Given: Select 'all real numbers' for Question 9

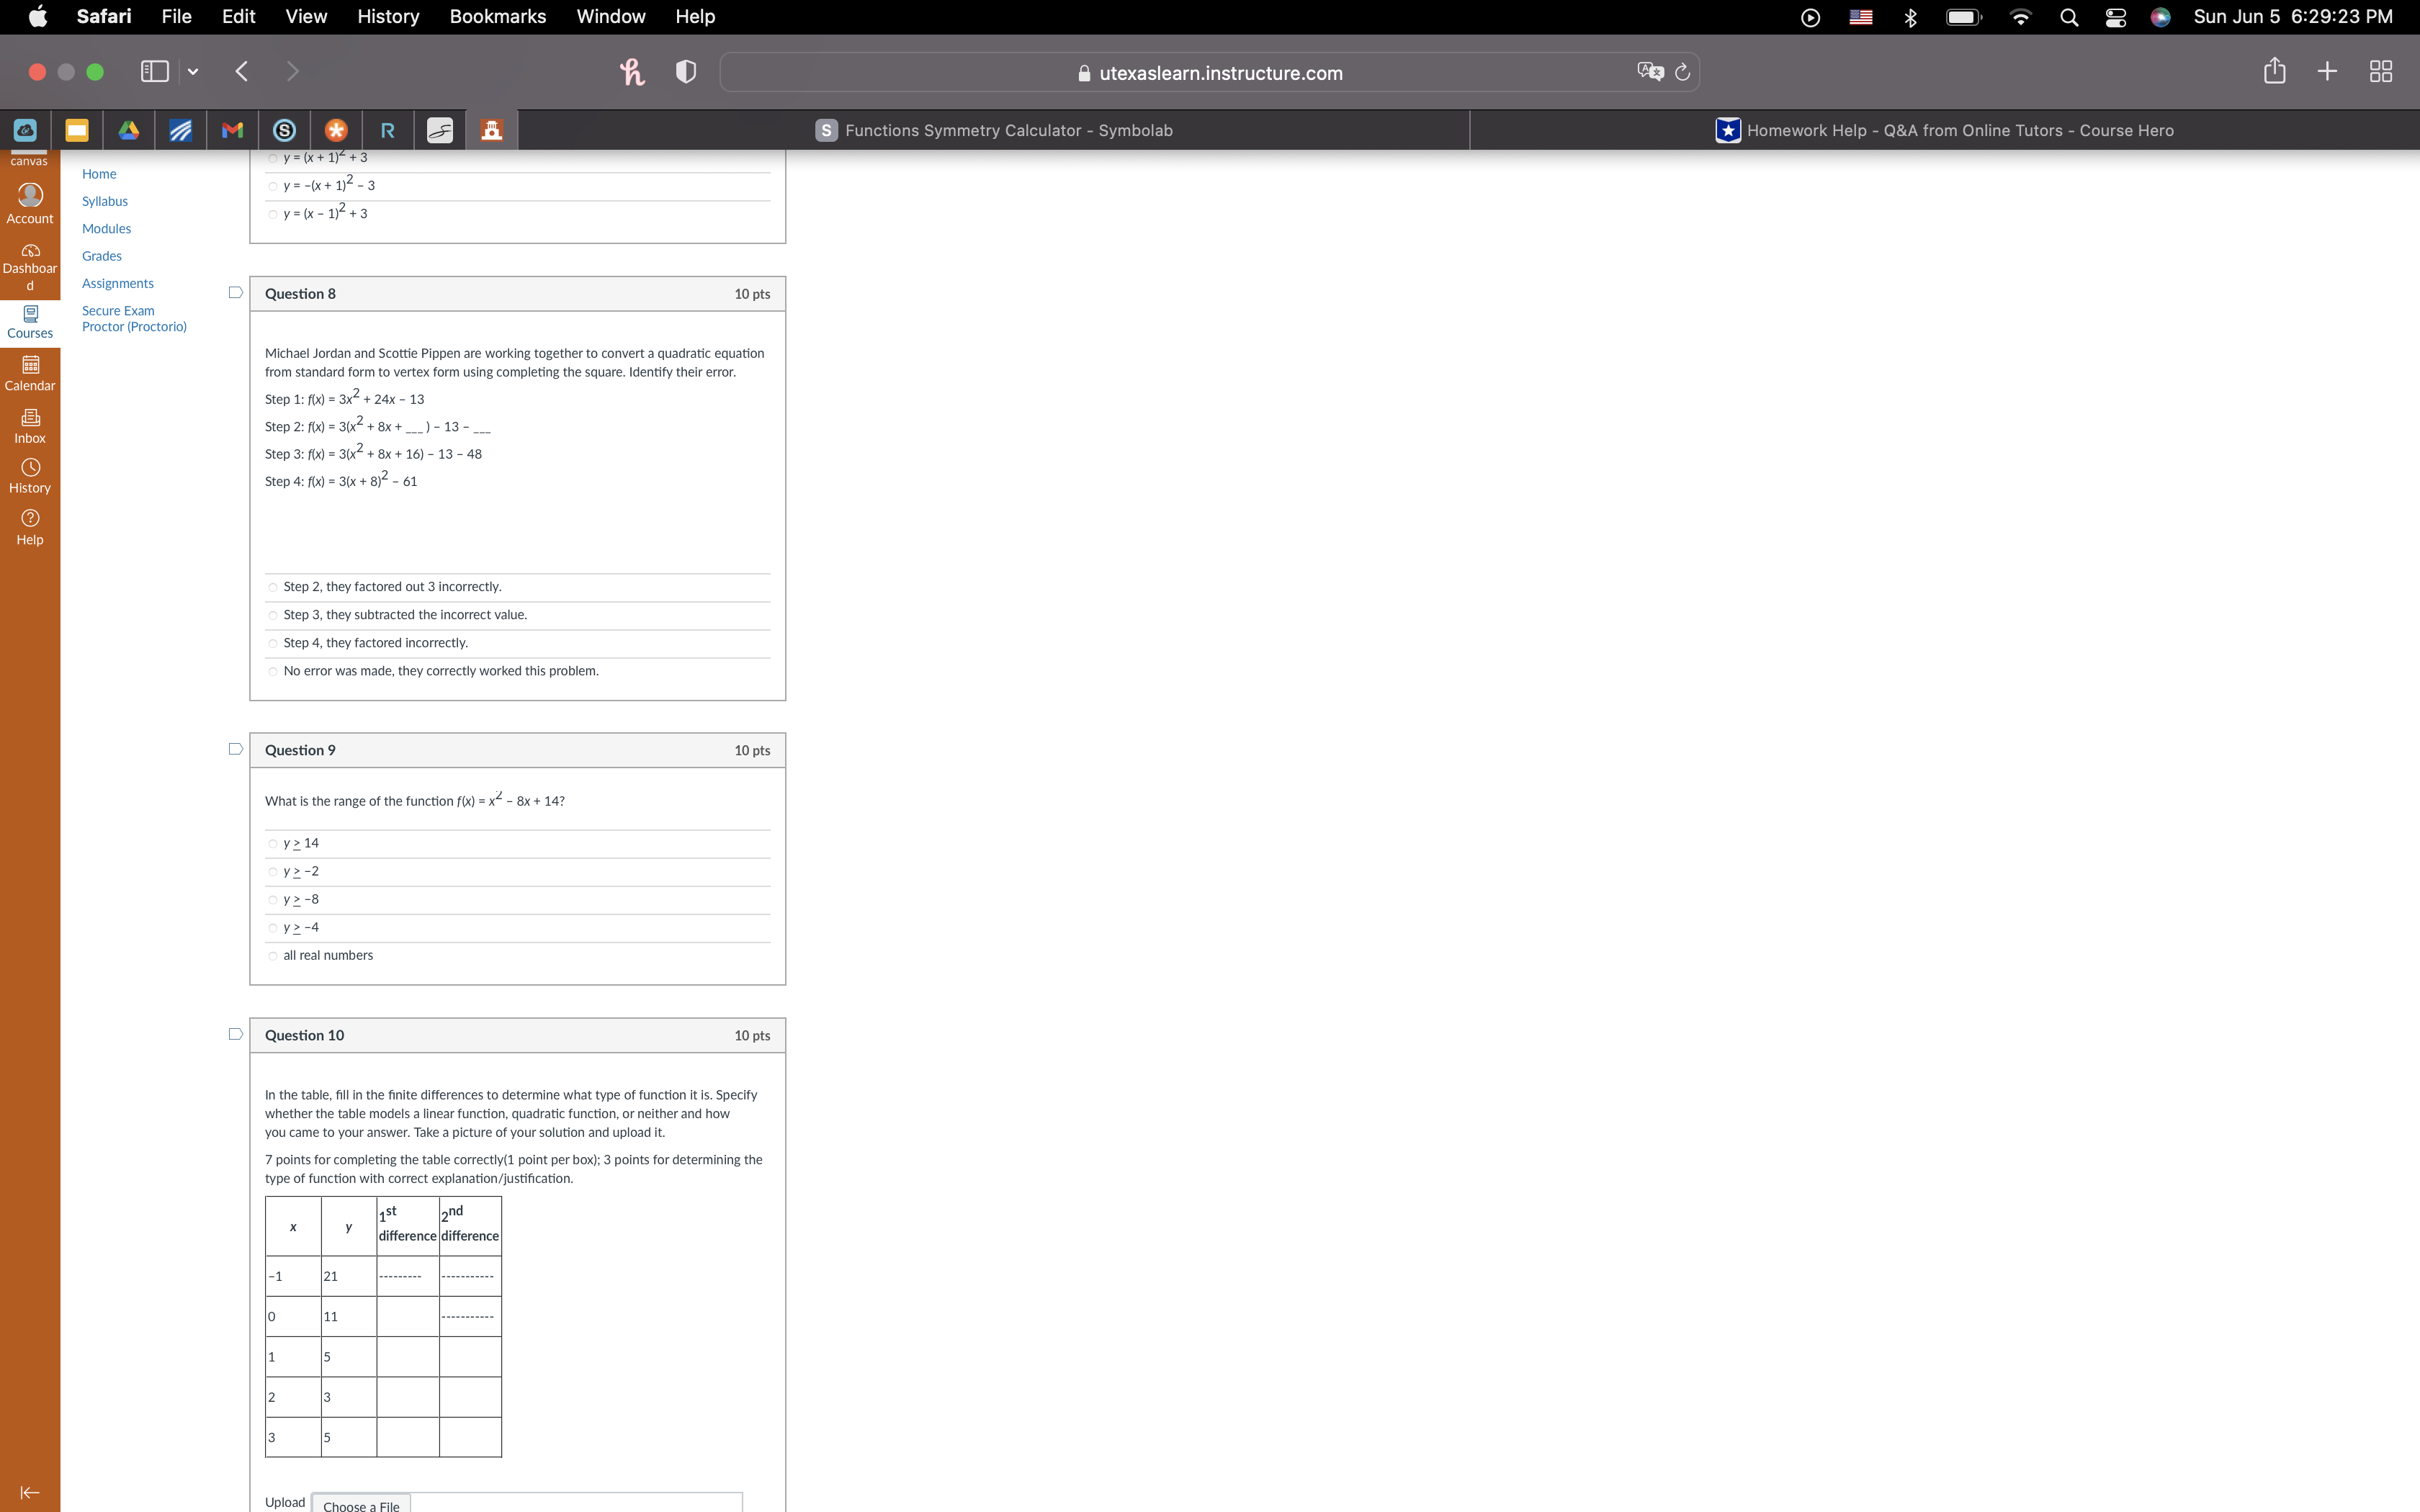Looking at the screenshot, I should (273, 955).
